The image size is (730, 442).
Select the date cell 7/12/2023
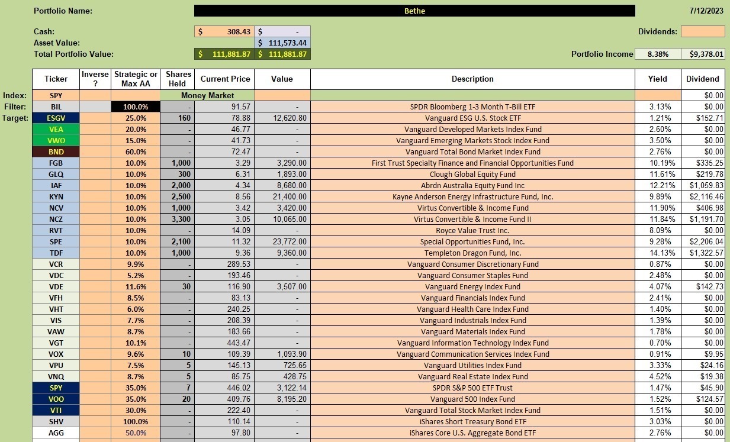pyautogui.click(x=707, y=11)
